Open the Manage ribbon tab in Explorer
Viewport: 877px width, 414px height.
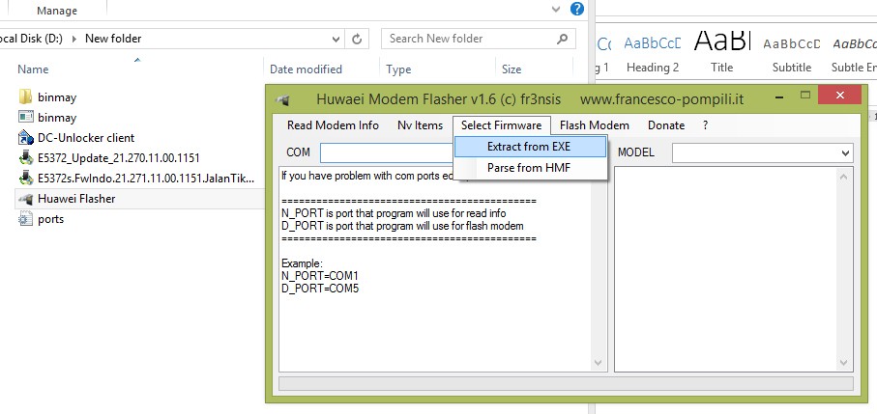pyautogui.click(x=57, y=10)
